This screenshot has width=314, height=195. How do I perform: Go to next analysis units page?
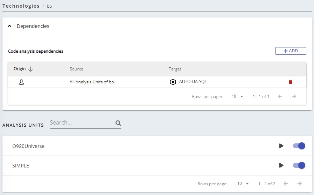tap(299, 183)
